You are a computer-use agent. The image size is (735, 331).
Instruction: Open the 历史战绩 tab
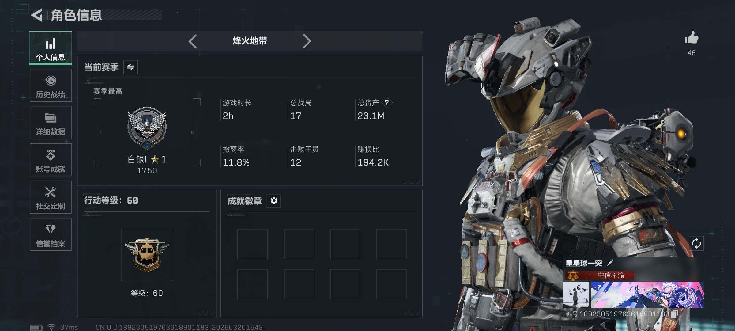(51, 86)
